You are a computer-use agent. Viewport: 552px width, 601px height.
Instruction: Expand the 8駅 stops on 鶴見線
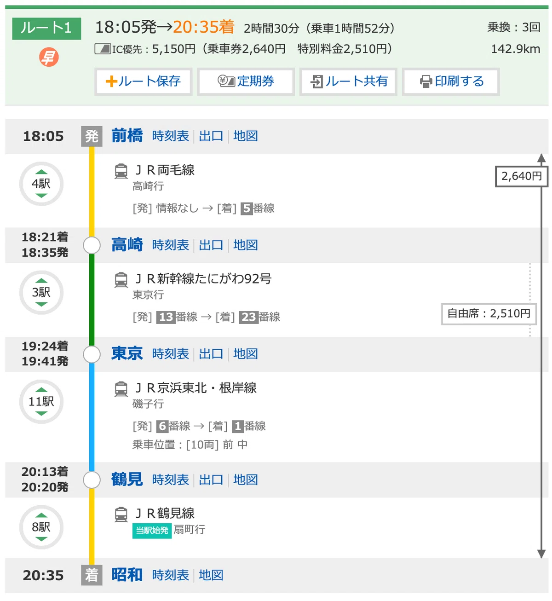pos(41,527)
